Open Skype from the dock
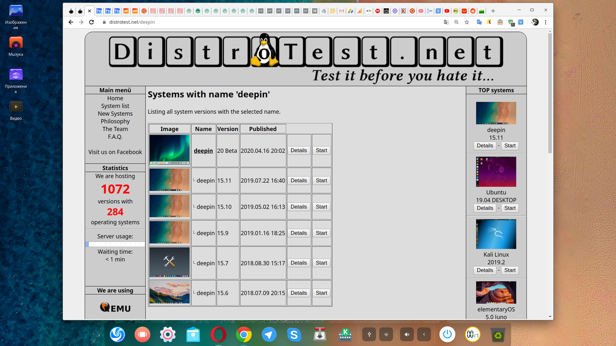The width and height of the screenshot is (616, 346). (x=294, y=335)
